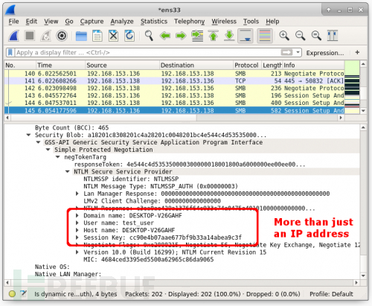The height and width of the screenshot is (306, 372).
Task: Expand the Domain name field
Action: click(77, 215)
